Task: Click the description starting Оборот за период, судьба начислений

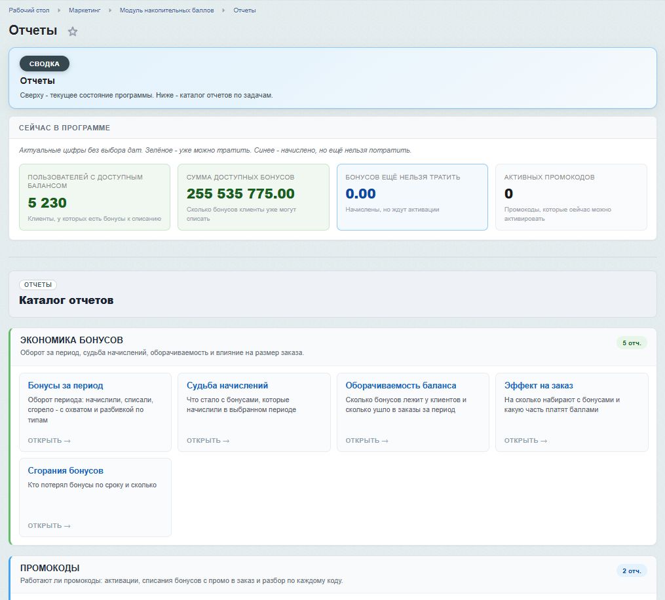Action: coord(162,352)
